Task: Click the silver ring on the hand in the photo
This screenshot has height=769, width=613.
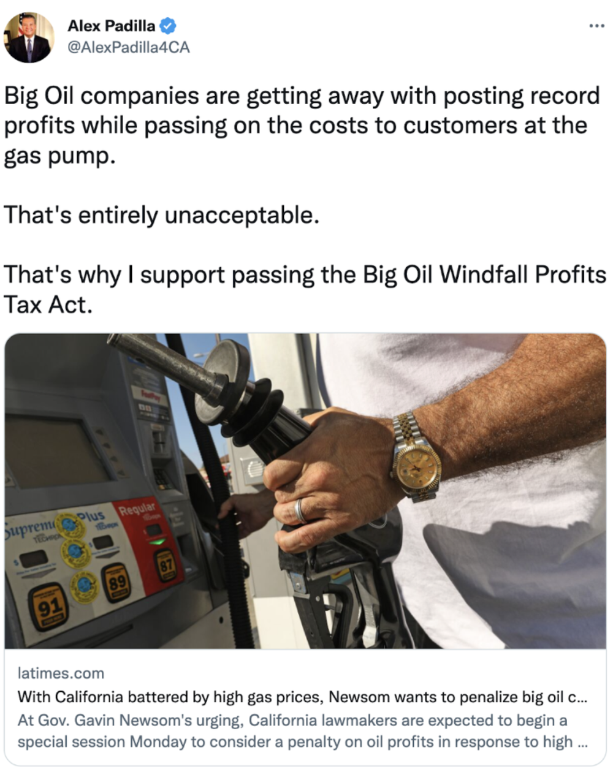Action: 299,510
